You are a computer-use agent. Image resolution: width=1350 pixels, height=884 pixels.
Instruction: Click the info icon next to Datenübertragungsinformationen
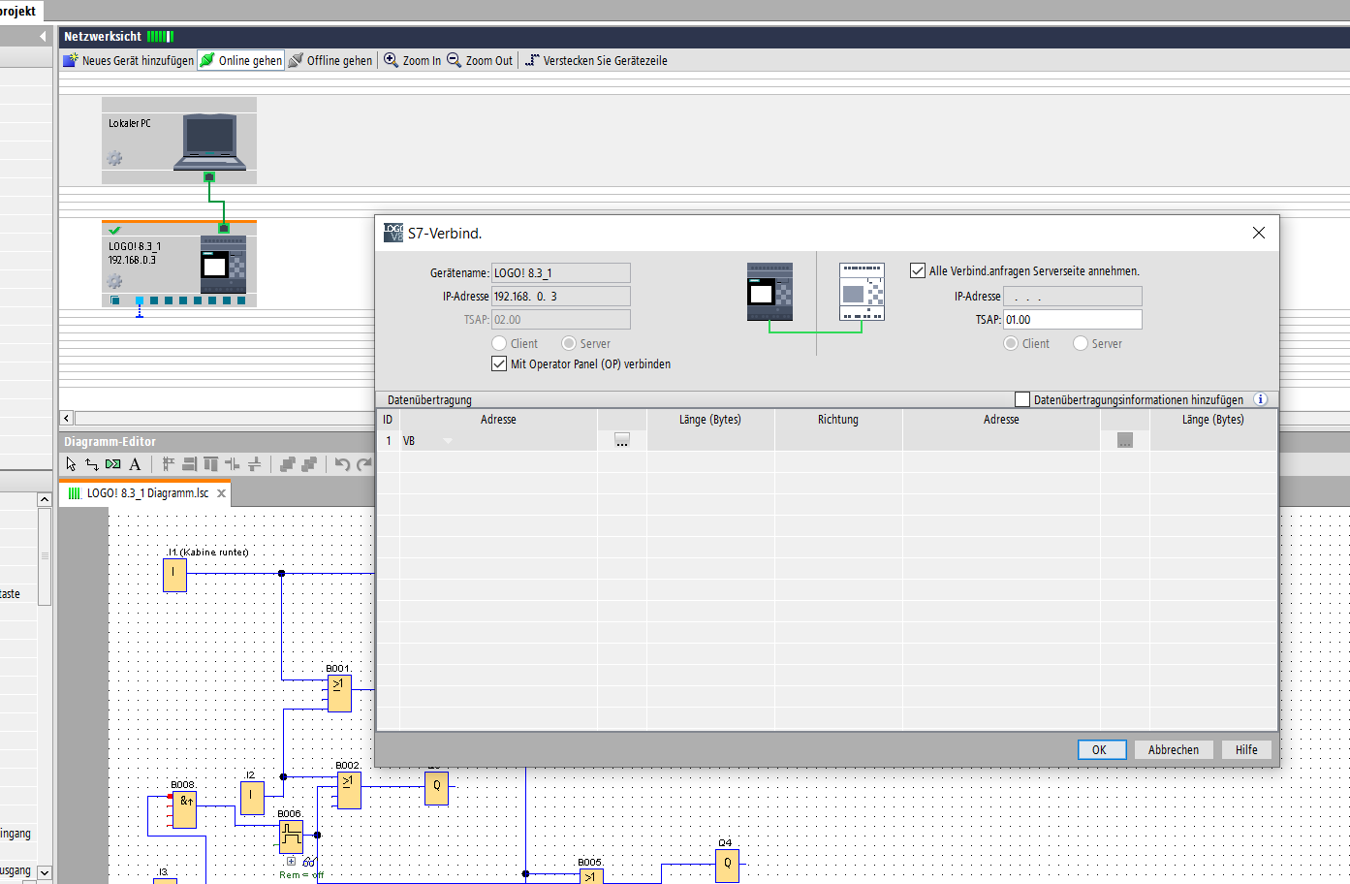[x=1261, y=399]
